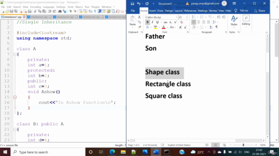
Task: Click the Justify alignment icon in Word
Action: click(208, 22)
